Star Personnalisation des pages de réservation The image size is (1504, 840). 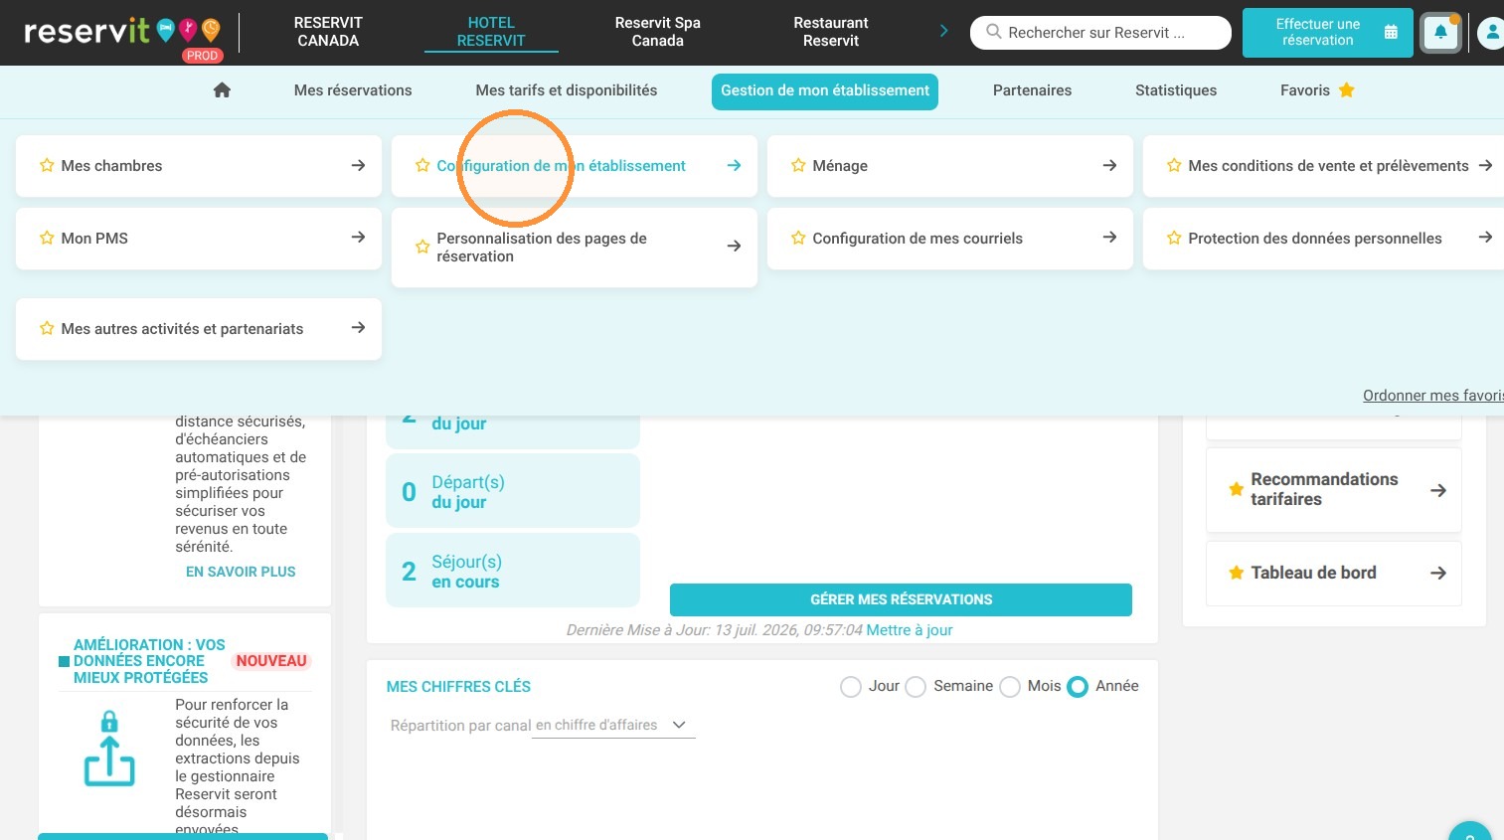click(422, 248)
